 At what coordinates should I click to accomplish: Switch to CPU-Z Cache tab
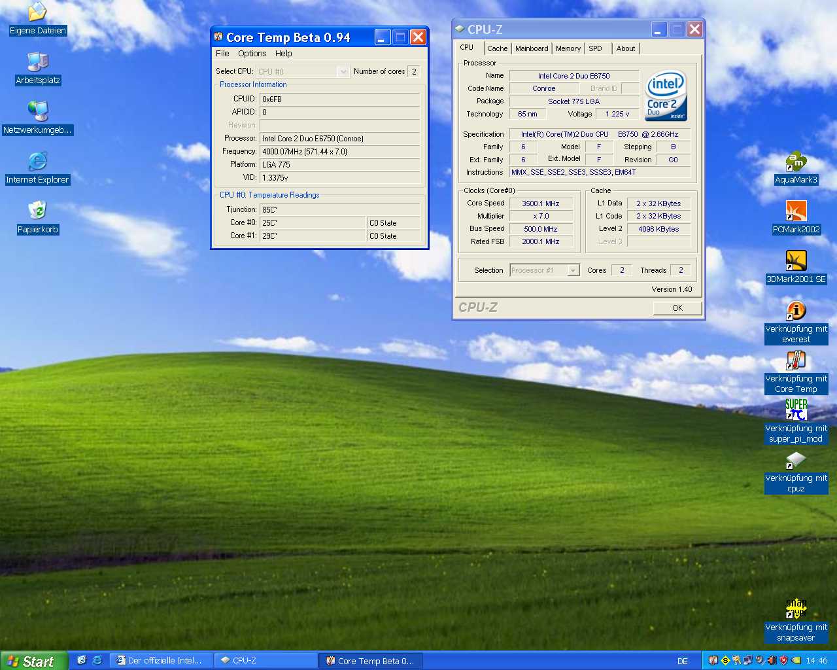coord(497,48)
